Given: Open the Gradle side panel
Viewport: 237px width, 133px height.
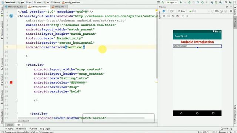Looking at the screenshot, I should [x=235, y=11].
